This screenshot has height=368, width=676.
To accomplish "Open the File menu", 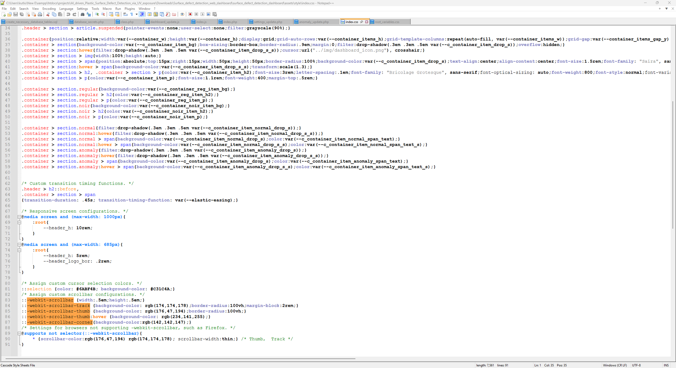I will coord(4,9).
